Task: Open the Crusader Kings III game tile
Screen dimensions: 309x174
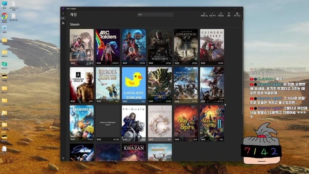Action: pyautogui.click(x=82, y=85)
